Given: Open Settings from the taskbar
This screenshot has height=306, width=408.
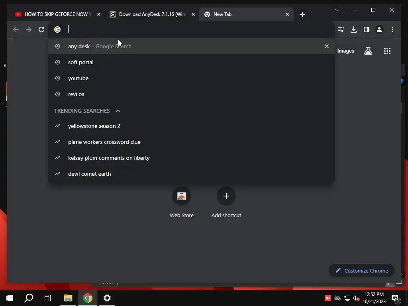Looking at the screenshot, I should pos(107,298).
